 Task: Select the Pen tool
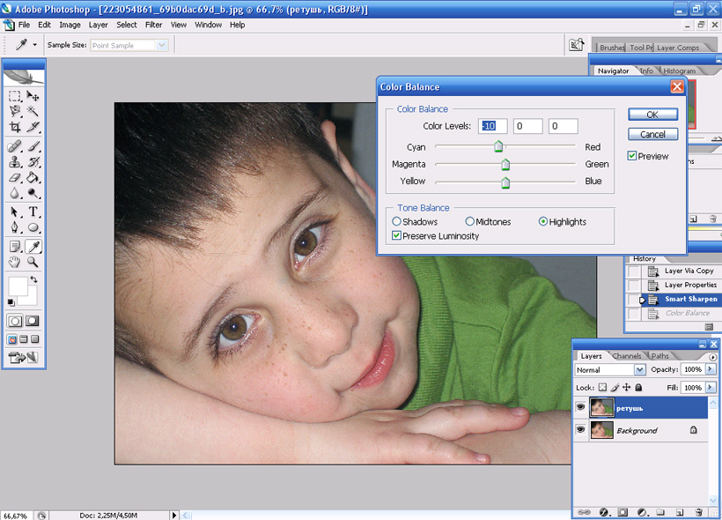pyautogui.click(x=15, y=227)
